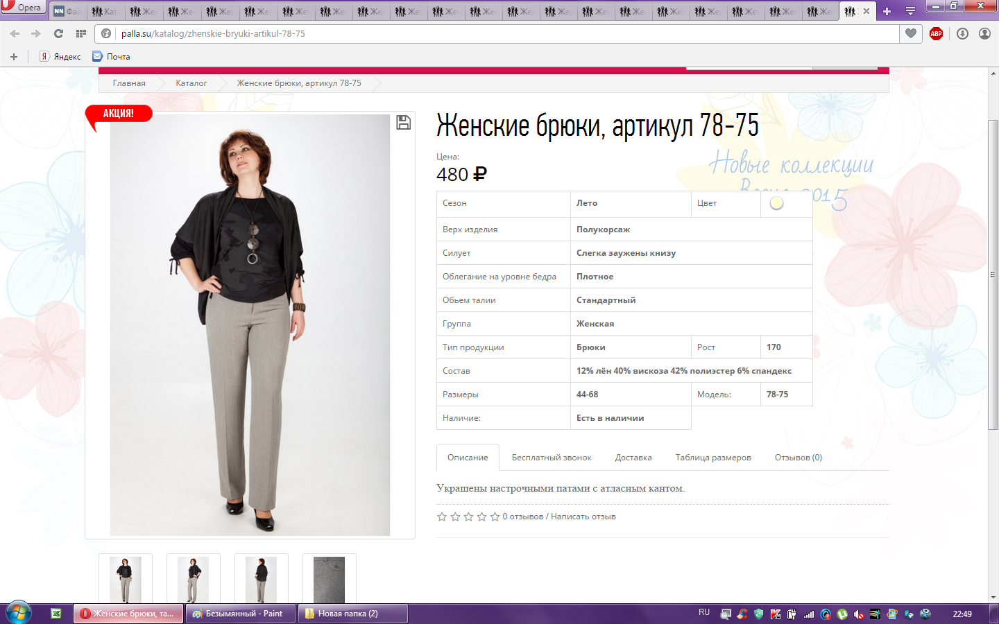This screenshot has height=624, width=999.
Task: Open the Opera menu button
Action: point(22,8)
